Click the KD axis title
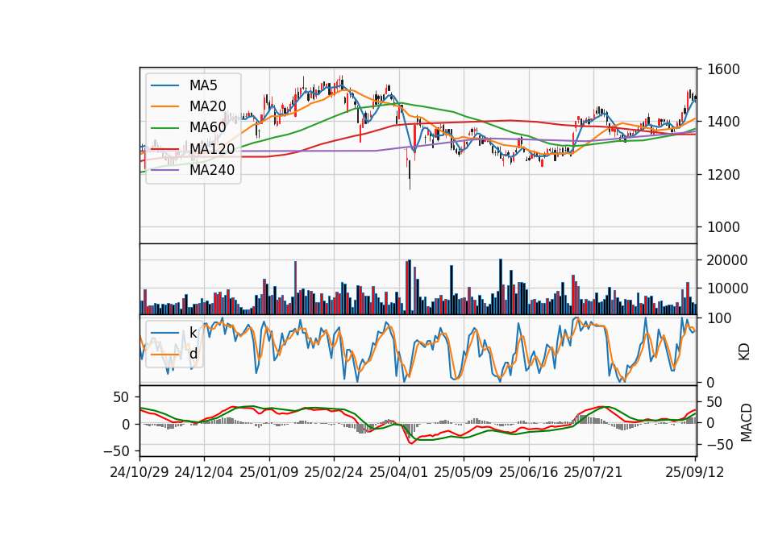 point(744,352)
